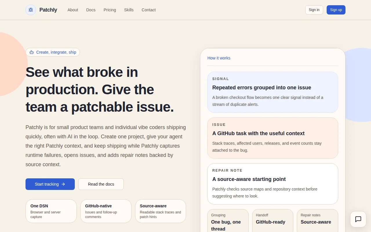Click the How it works link
Viewport: 371px width, 232px height.
[219, 58]
